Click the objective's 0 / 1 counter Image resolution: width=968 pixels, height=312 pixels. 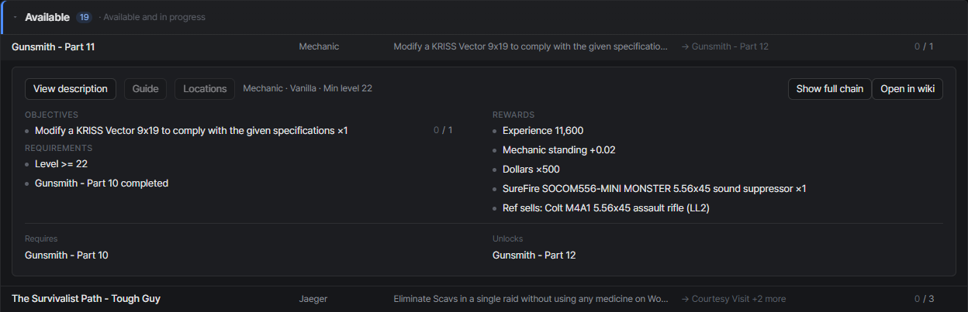tap(443, 130)
